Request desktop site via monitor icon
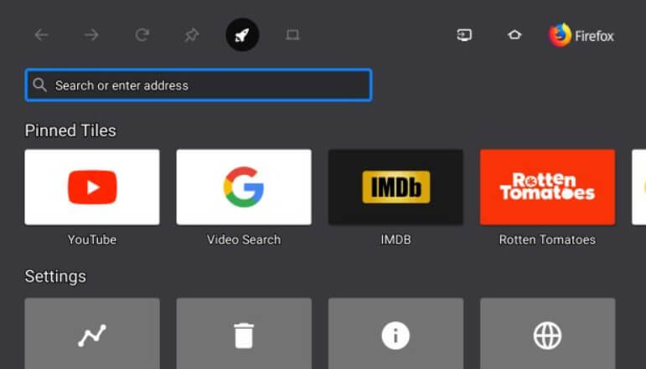The image size is (646, 369). click(x=292, y=35)
